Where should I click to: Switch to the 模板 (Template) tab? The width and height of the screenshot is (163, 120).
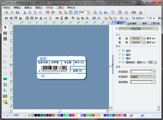click(x=143, y=23)
